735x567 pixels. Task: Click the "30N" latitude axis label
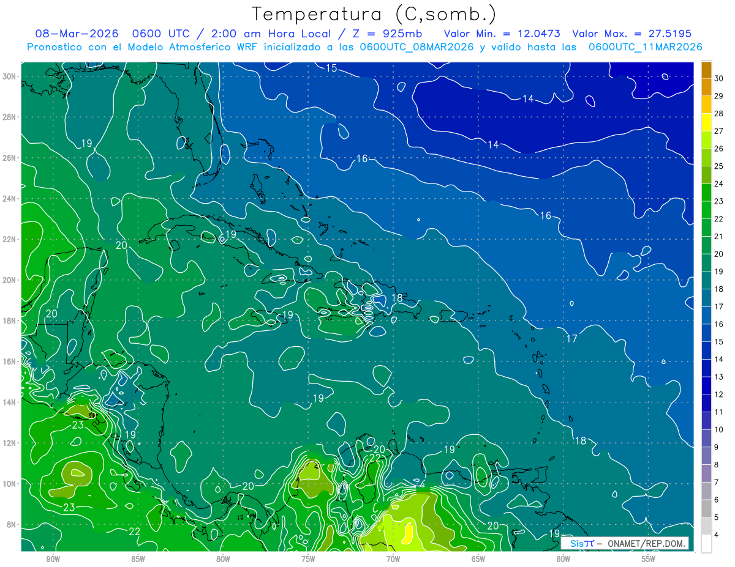point(10,76)
